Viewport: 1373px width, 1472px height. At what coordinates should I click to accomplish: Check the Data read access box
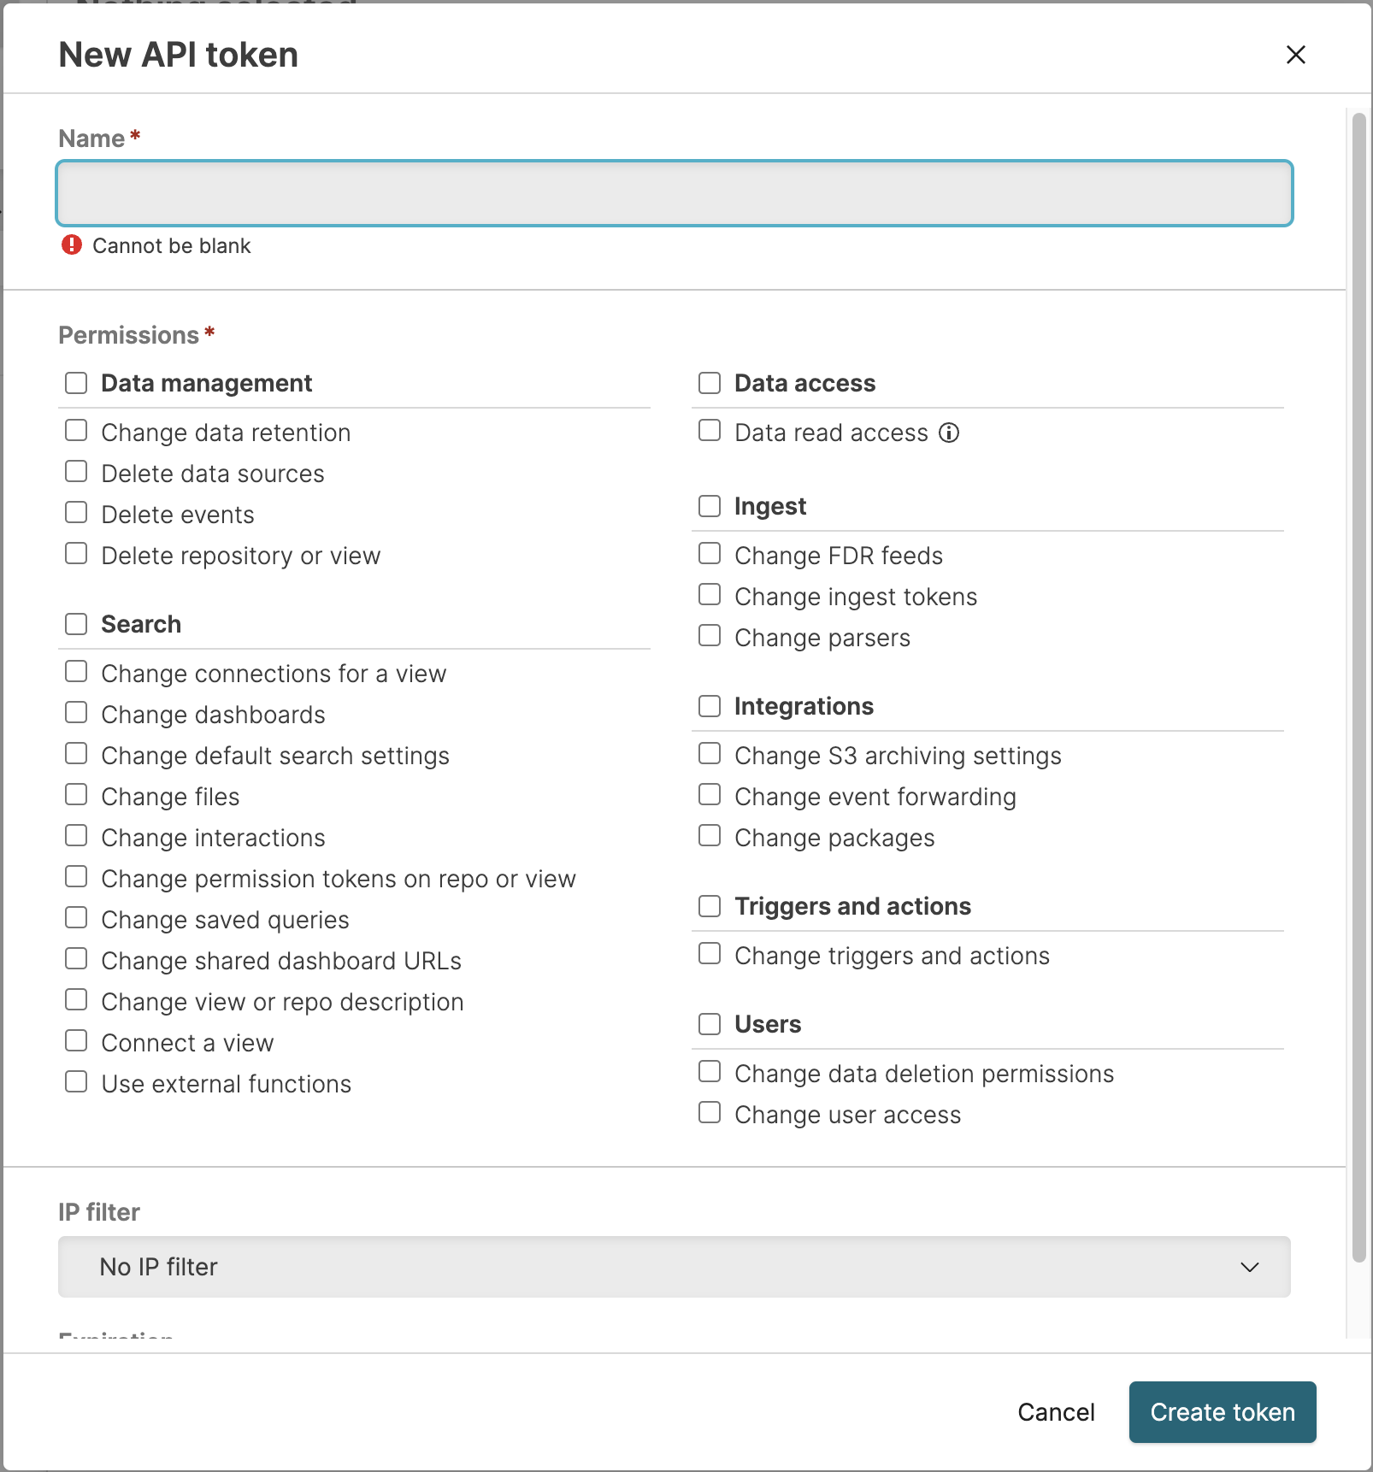tap(710, 431)
